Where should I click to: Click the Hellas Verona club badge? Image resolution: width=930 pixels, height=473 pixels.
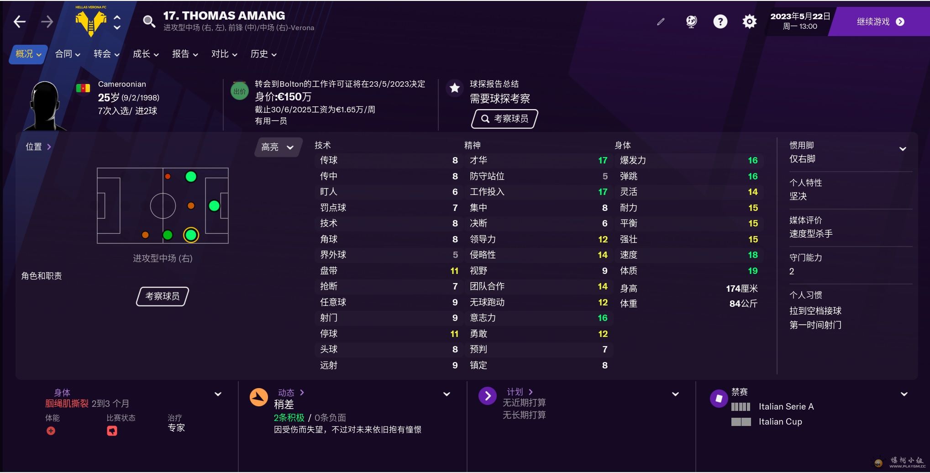[91, 22]
